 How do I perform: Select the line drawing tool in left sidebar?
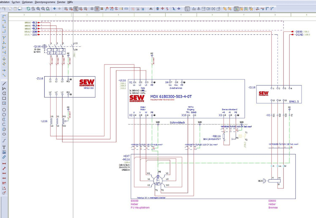[x=4, y=84]
